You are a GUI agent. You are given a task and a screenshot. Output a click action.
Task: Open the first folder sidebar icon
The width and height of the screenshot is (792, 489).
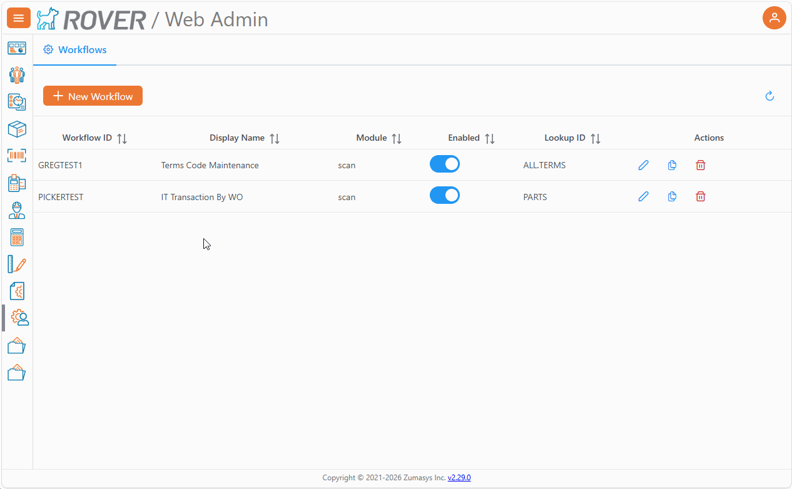point(17,345)
